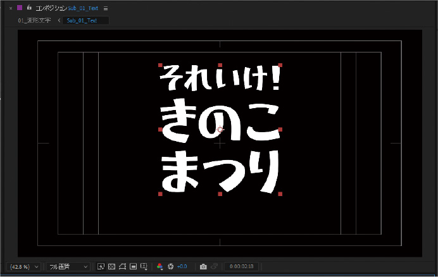Viewport: 438px width, 277px height.
Task: Click the preview timecode 0:00:02:18
Action: [x=239, y=267]
